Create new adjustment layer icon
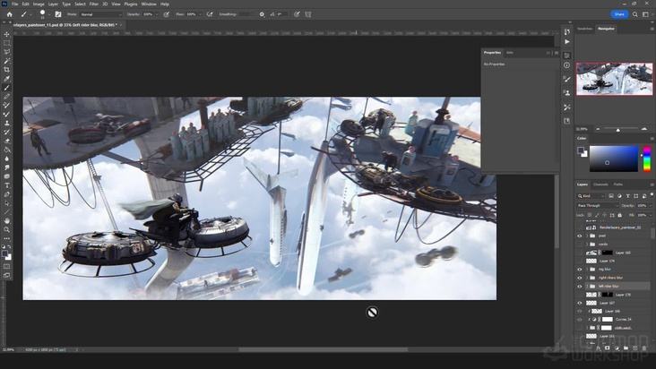Viewport: 656px width, 369px height. pos(617,348)
